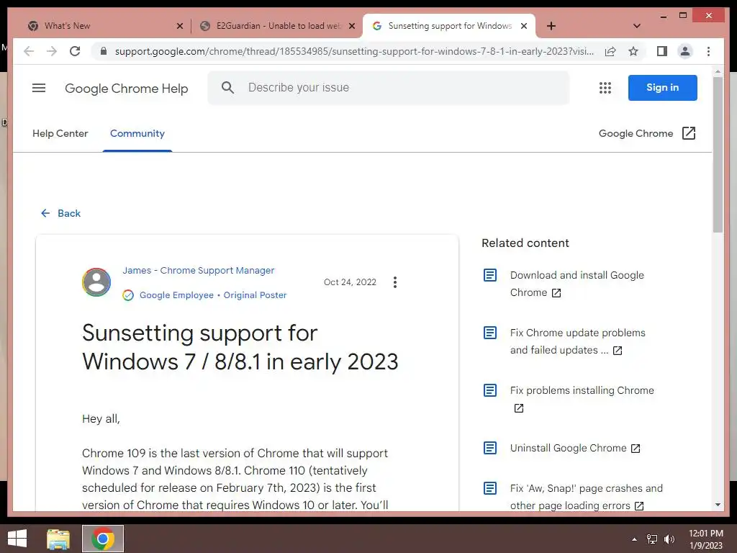The width and height of the screenshot is (737, 553).
Task: Click James's profile avatar
Action: click(x=96, y=282)
